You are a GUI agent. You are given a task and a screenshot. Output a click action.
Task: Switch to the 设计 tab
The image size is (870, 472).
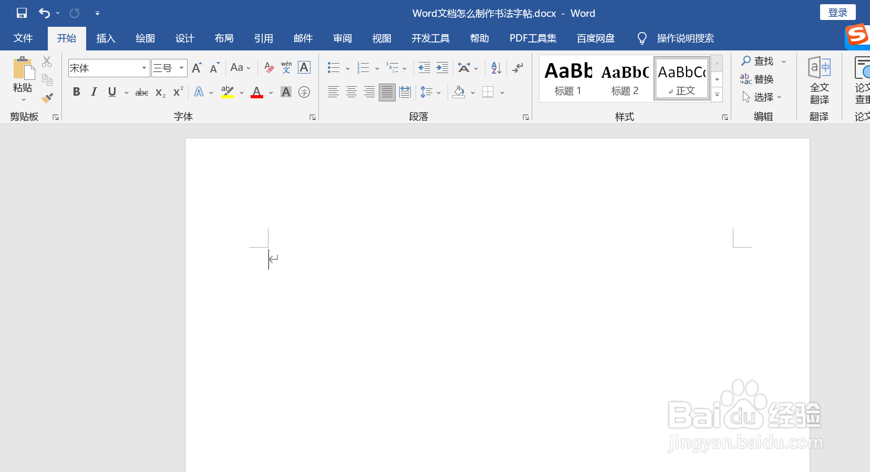coord(184,38)
